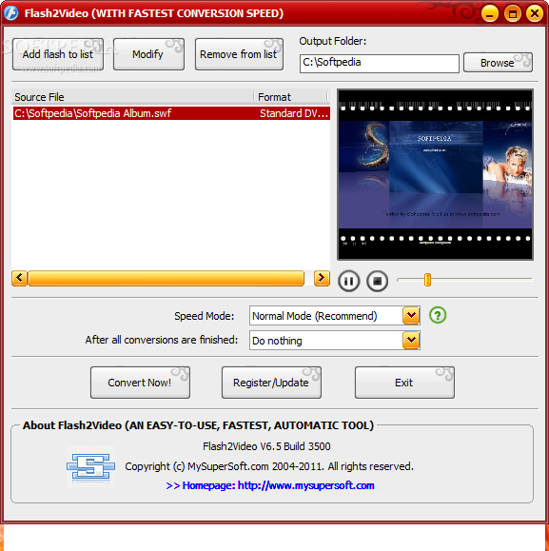Open the mysupersoft.com homepage link

pos(270,485)
